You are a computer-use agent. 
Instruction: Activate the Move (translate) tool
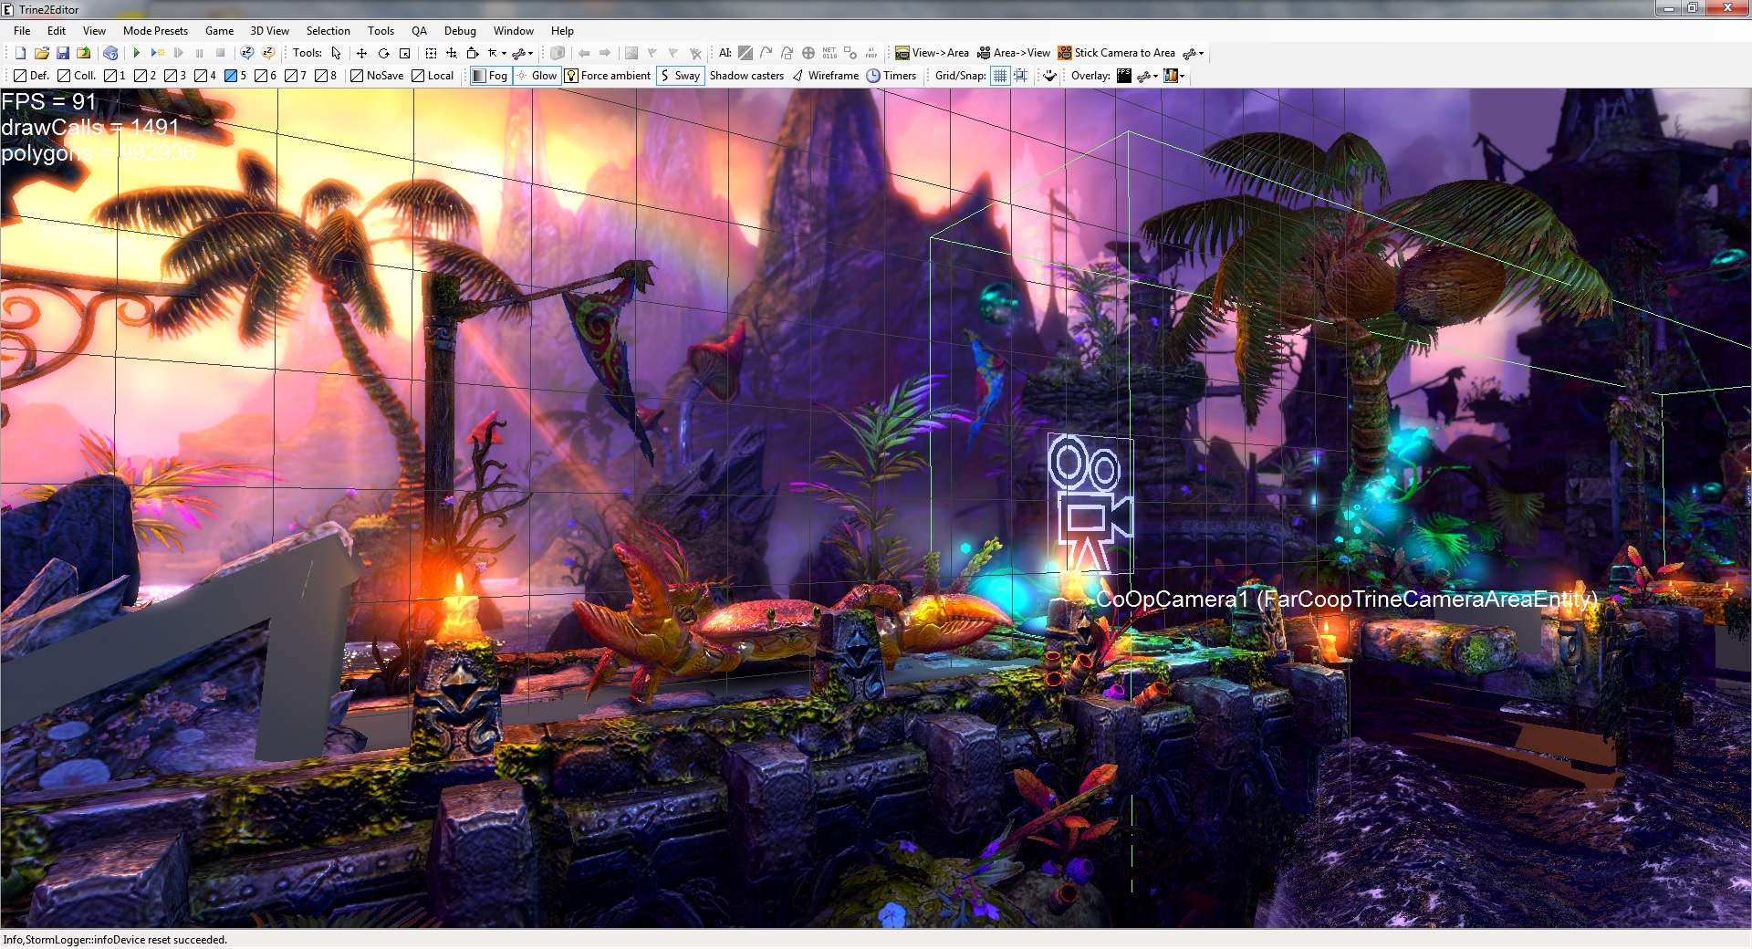tap(361, 53)
